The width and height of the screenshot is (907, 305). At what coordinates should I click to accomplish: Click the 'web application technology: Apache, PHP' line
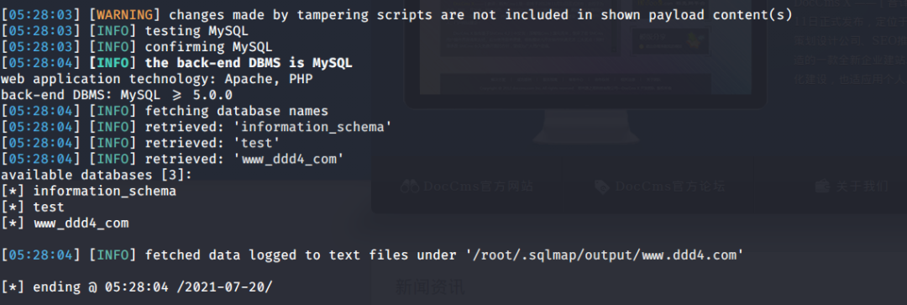[x=157, y=79]
